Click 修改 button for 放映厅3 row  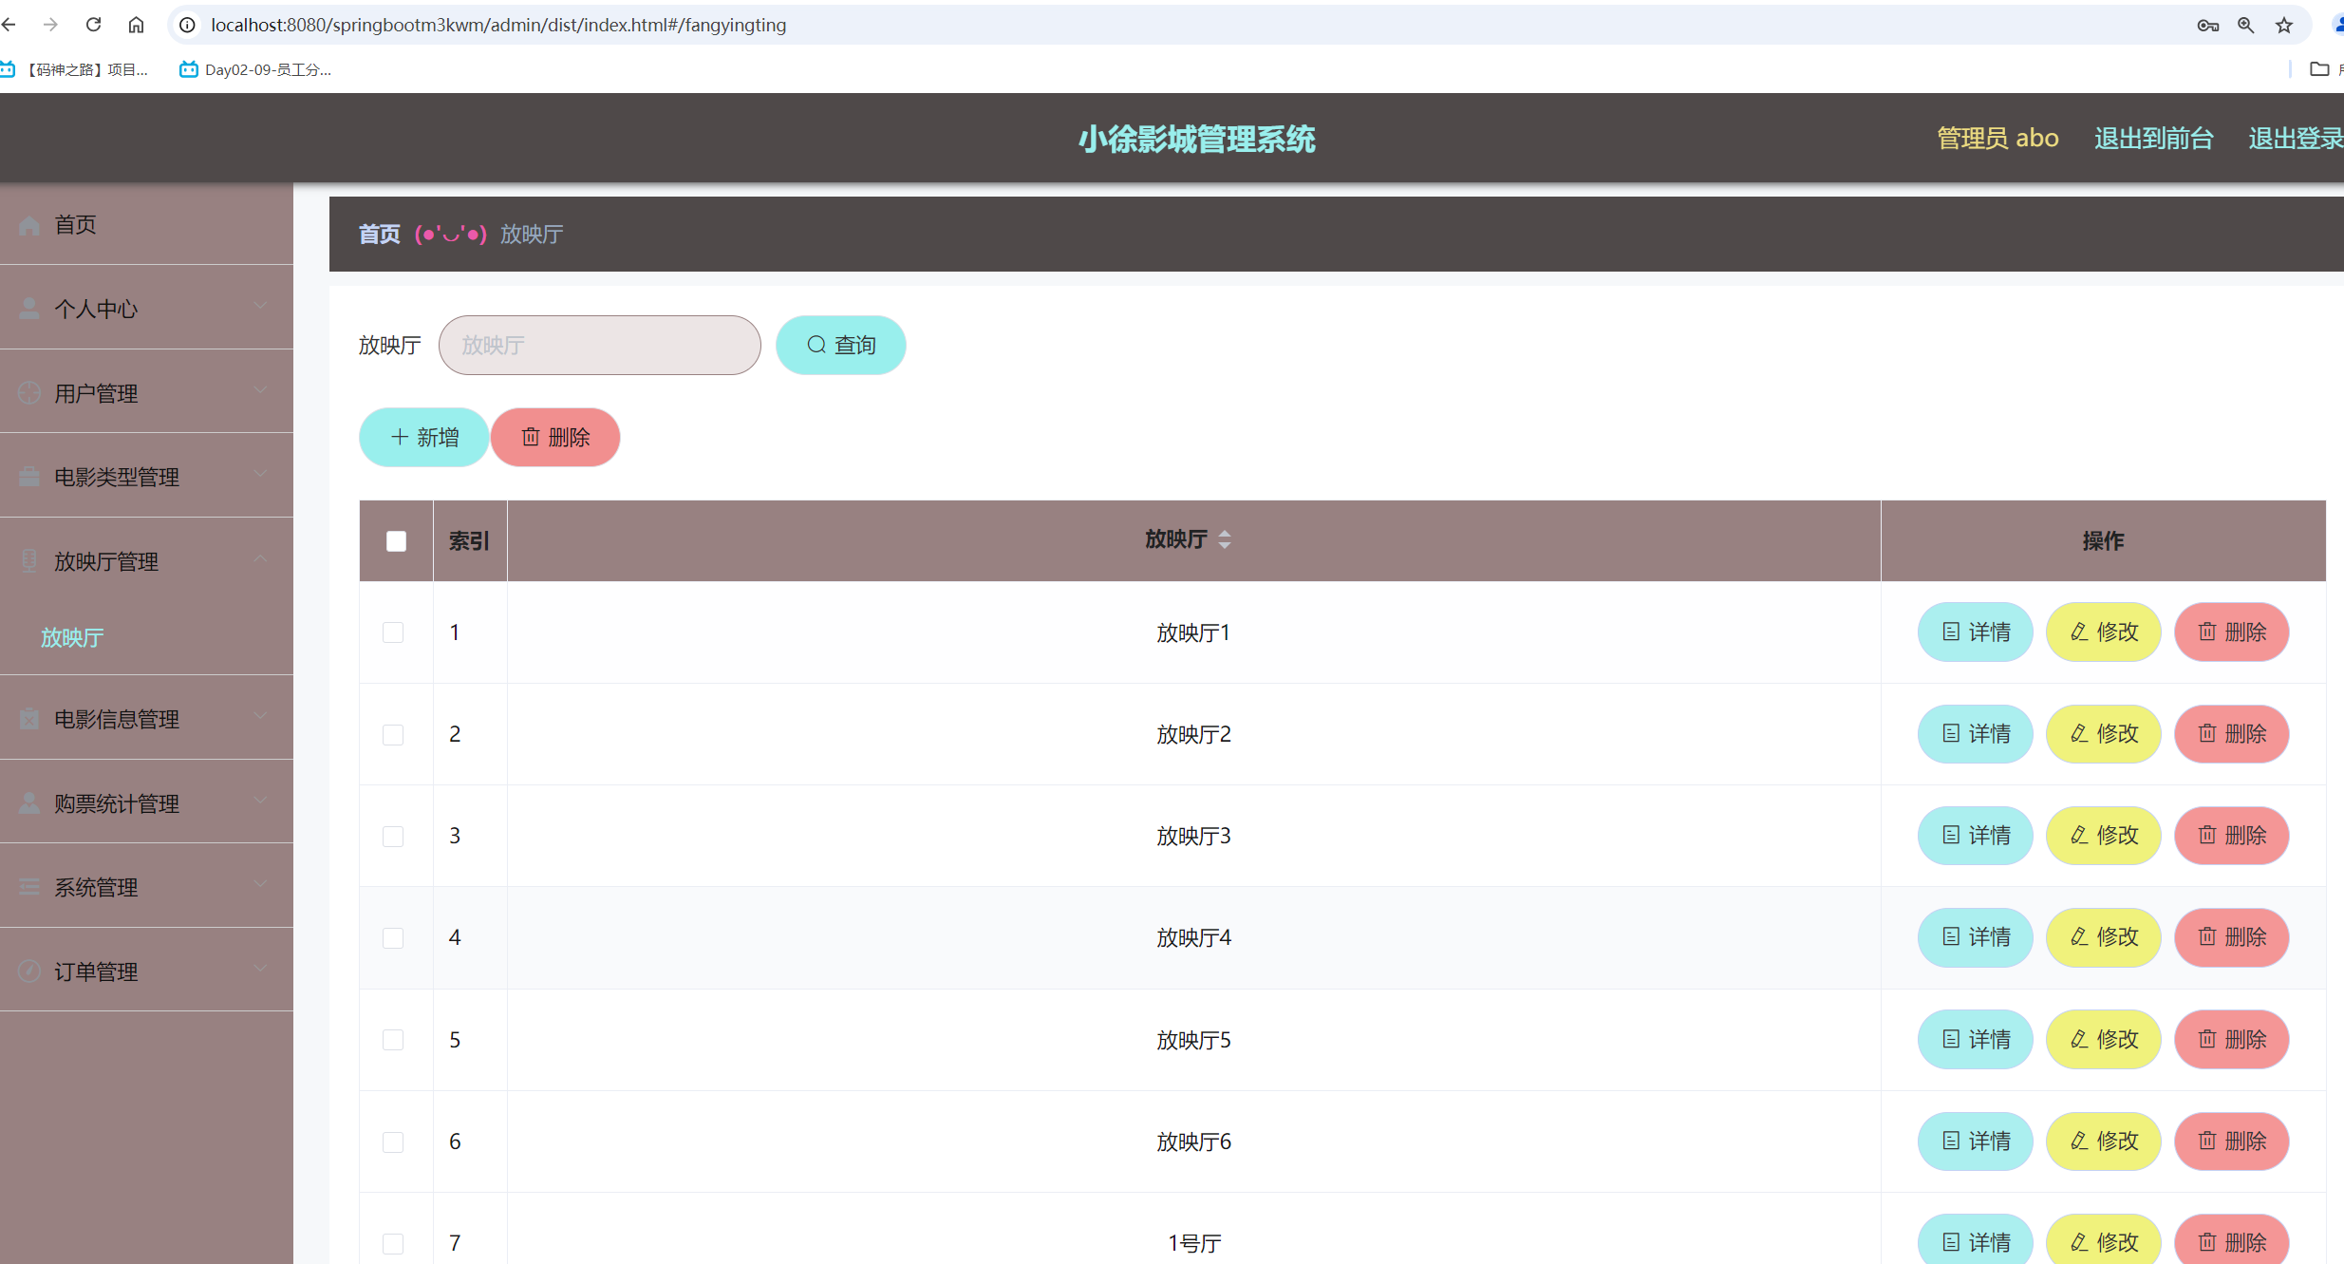point(2103,836)
